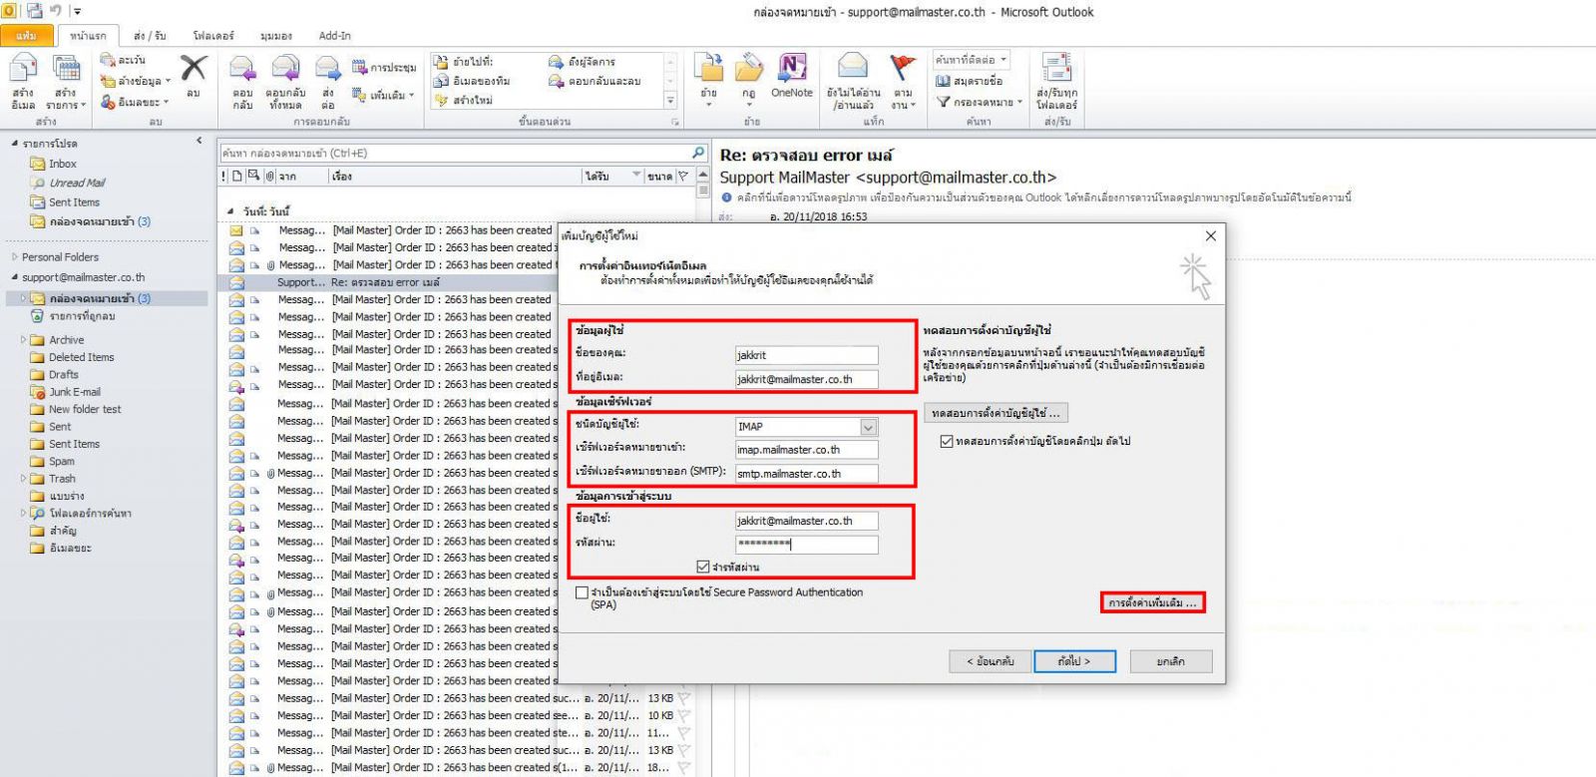The height and width of the screenshot is (777, 1596).
Task: Click the Meeting (การประชุม) reply icon
Action: click(360, 67)
